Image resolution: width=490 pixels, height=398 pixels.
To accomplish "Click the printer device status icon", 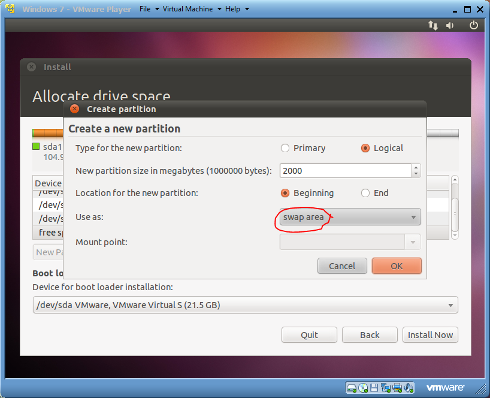I will point(397,388).
